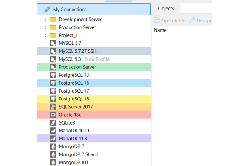Click the PostgreSQL 13 elephant icon
The height and width of the screenshot is (166, 249).
pyautogui.click(x=53, y=75)
